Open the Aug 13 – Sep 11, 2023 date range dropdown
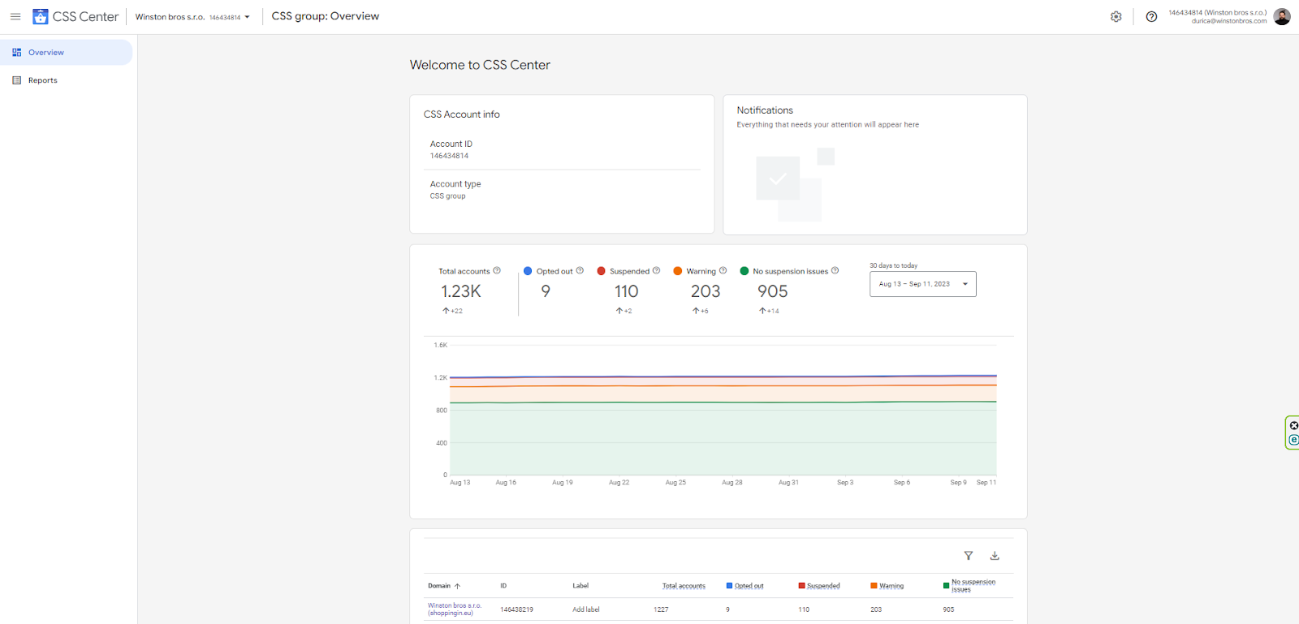The height and width of the screenshot is (624, 1299). pos(923,284)
